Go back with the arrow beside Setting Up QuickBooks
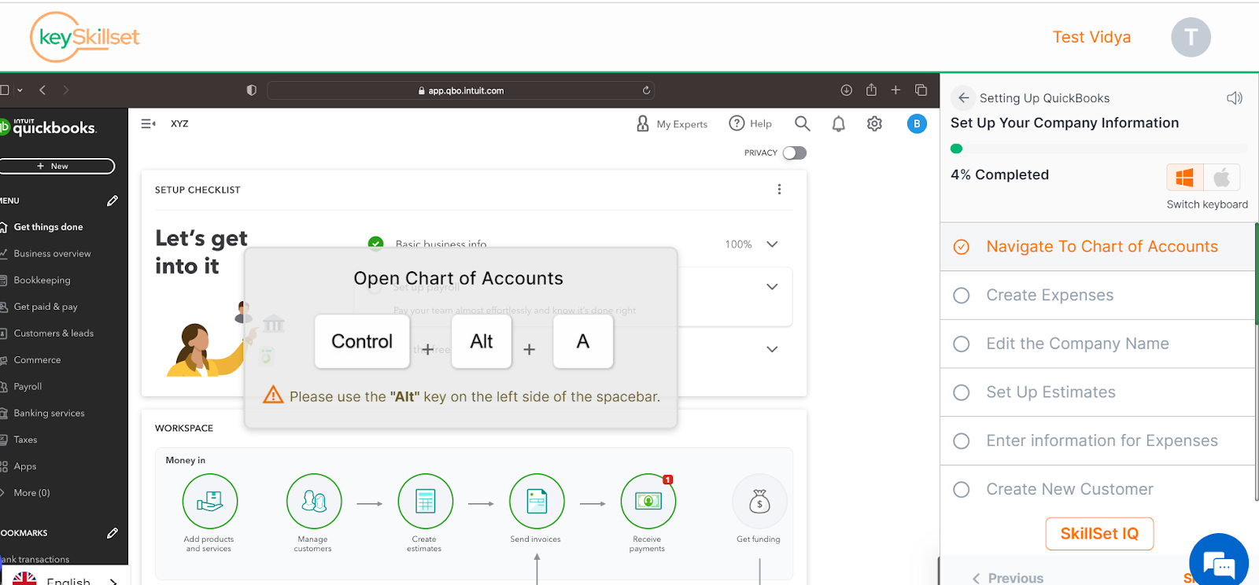The width and height of the screenshot is (1259, 585). 963,97
